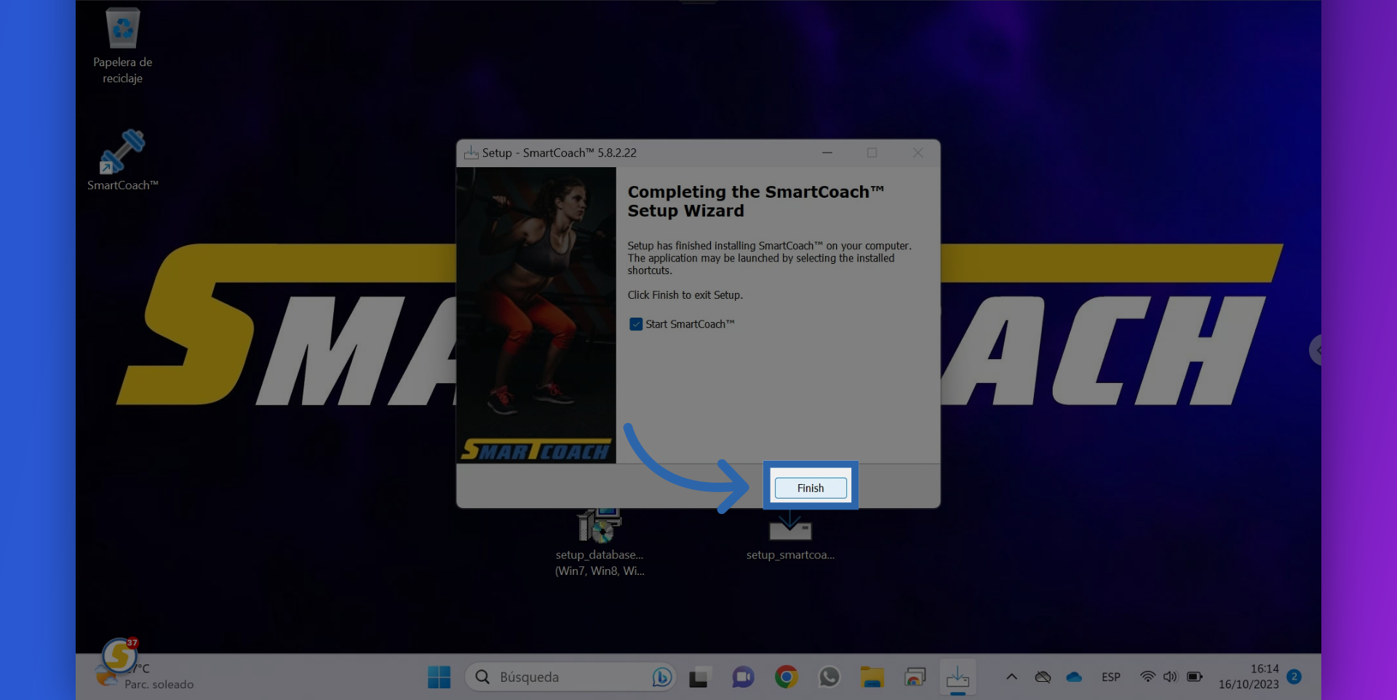The width and height of the screenshot is (1397, 700).
Task: Check the battery status tray icon
Action: tap(1194, 677)
